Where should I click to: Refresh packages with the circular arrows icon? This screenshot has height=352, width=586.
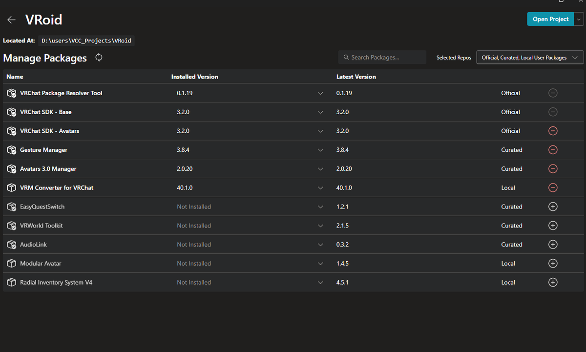click(x=99, y=58)
